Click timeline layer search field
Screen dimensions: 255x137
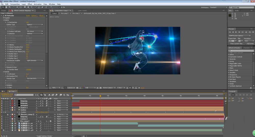pos(24,95)
